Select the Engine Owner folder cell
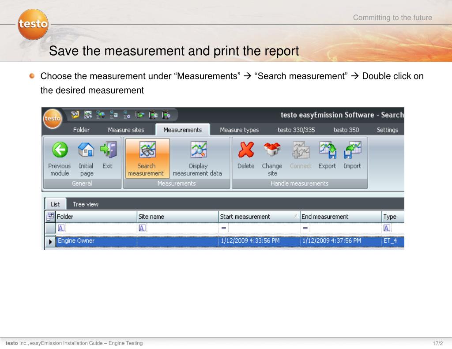The image size is (452, 349). [x=96, y=241]
